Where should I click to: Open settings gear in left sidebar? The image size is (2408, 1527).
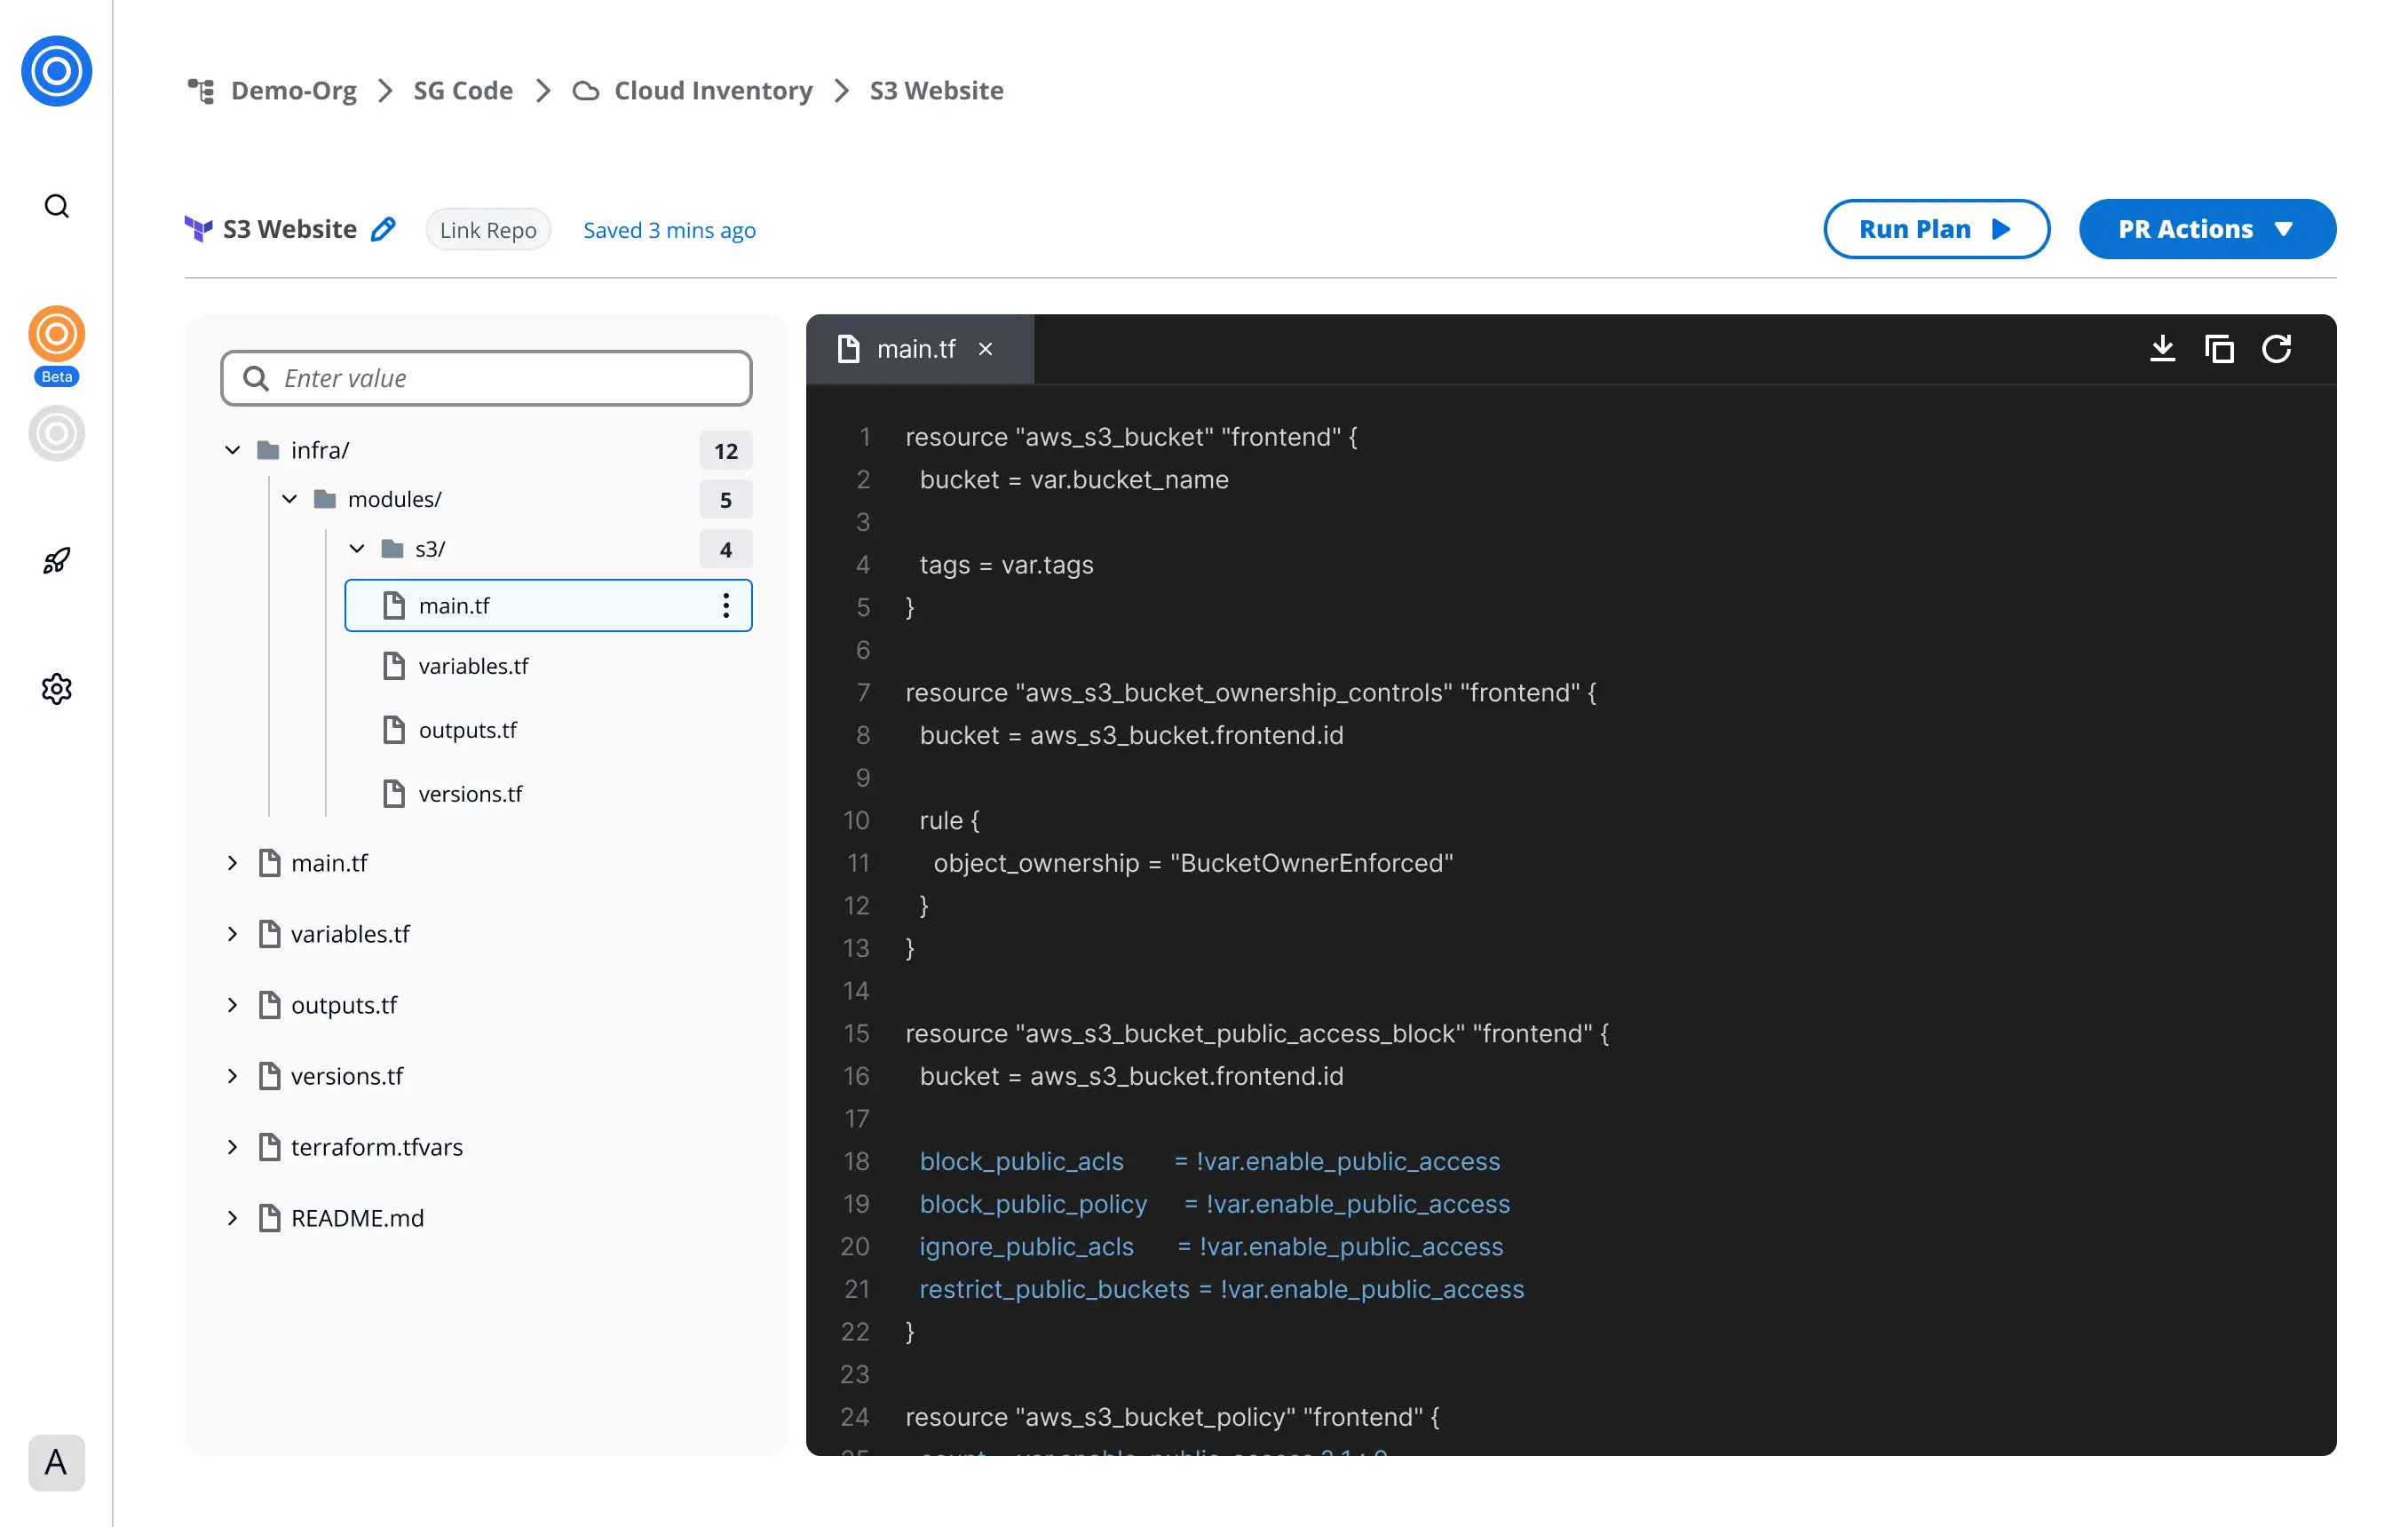(57, 688)
